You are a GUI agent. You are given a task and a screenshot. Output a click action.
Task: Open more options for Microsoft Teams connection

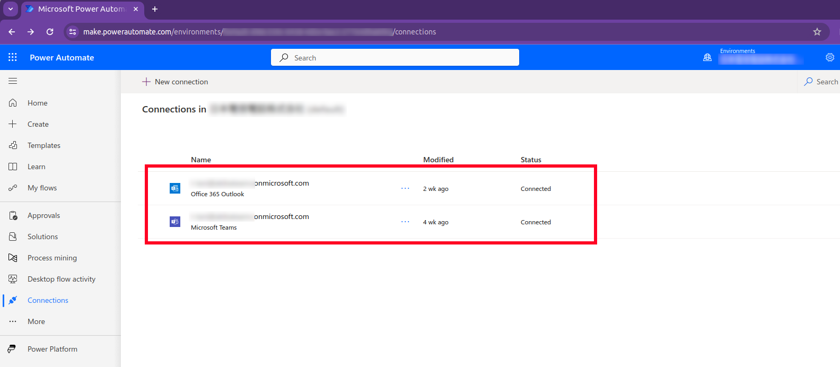[405, 222]
